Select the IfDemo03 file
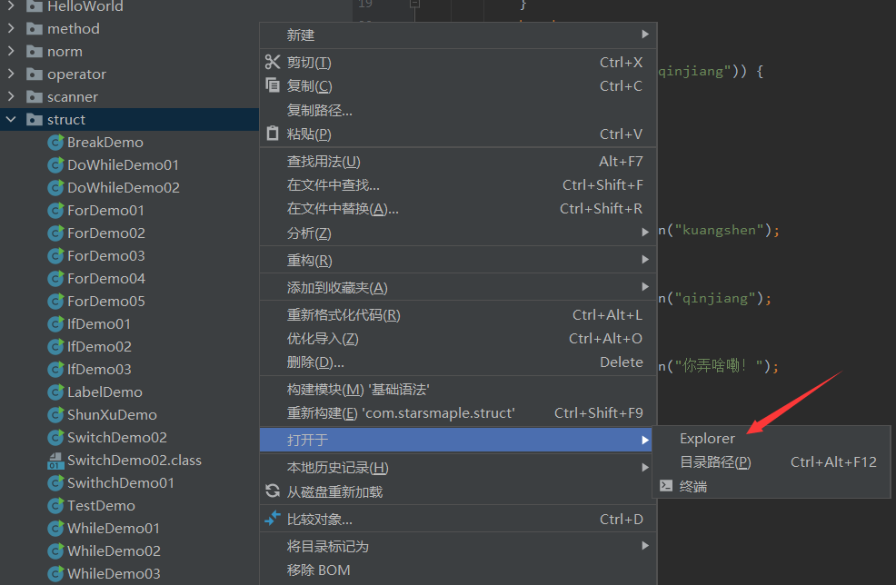The image size is (896, 585). [99, 370]
